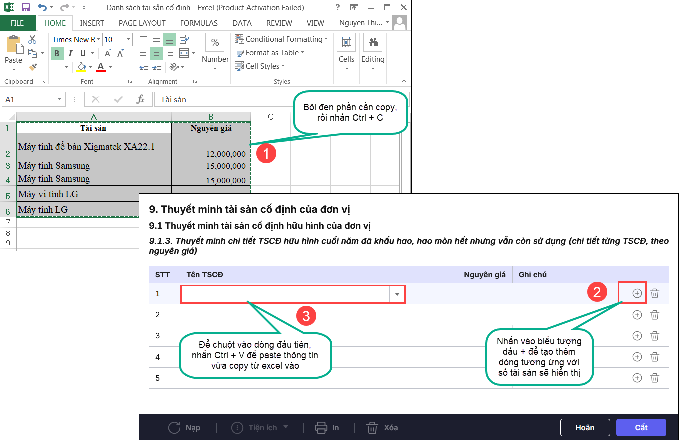Click the Cất save button
Image resolution: width=679 pixels, height=440 pixels.
tap(641, 428)
